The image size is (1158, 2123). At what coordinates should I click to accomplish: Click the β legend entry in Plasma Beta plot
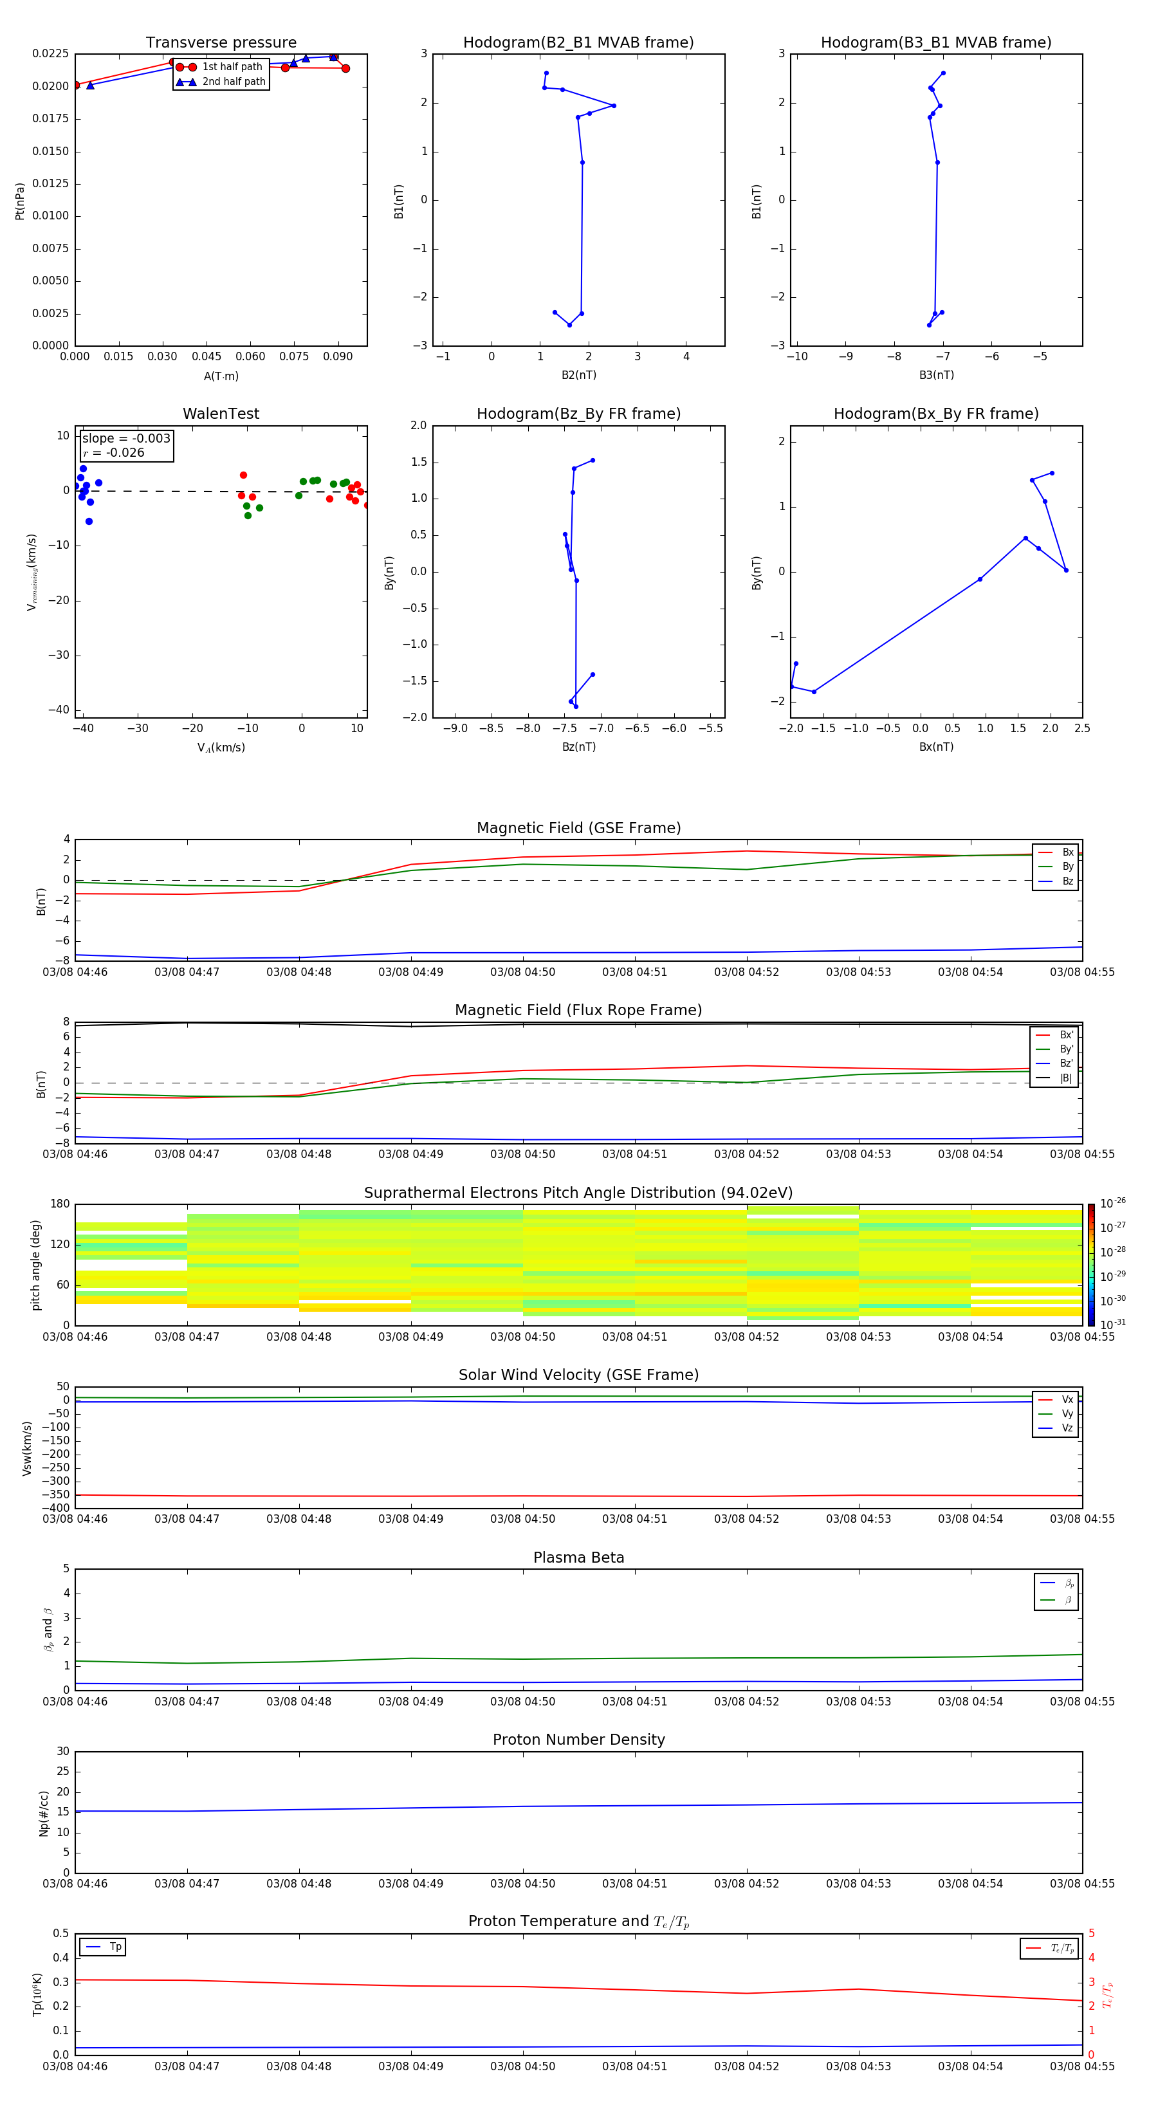tap(1056, 1601)
